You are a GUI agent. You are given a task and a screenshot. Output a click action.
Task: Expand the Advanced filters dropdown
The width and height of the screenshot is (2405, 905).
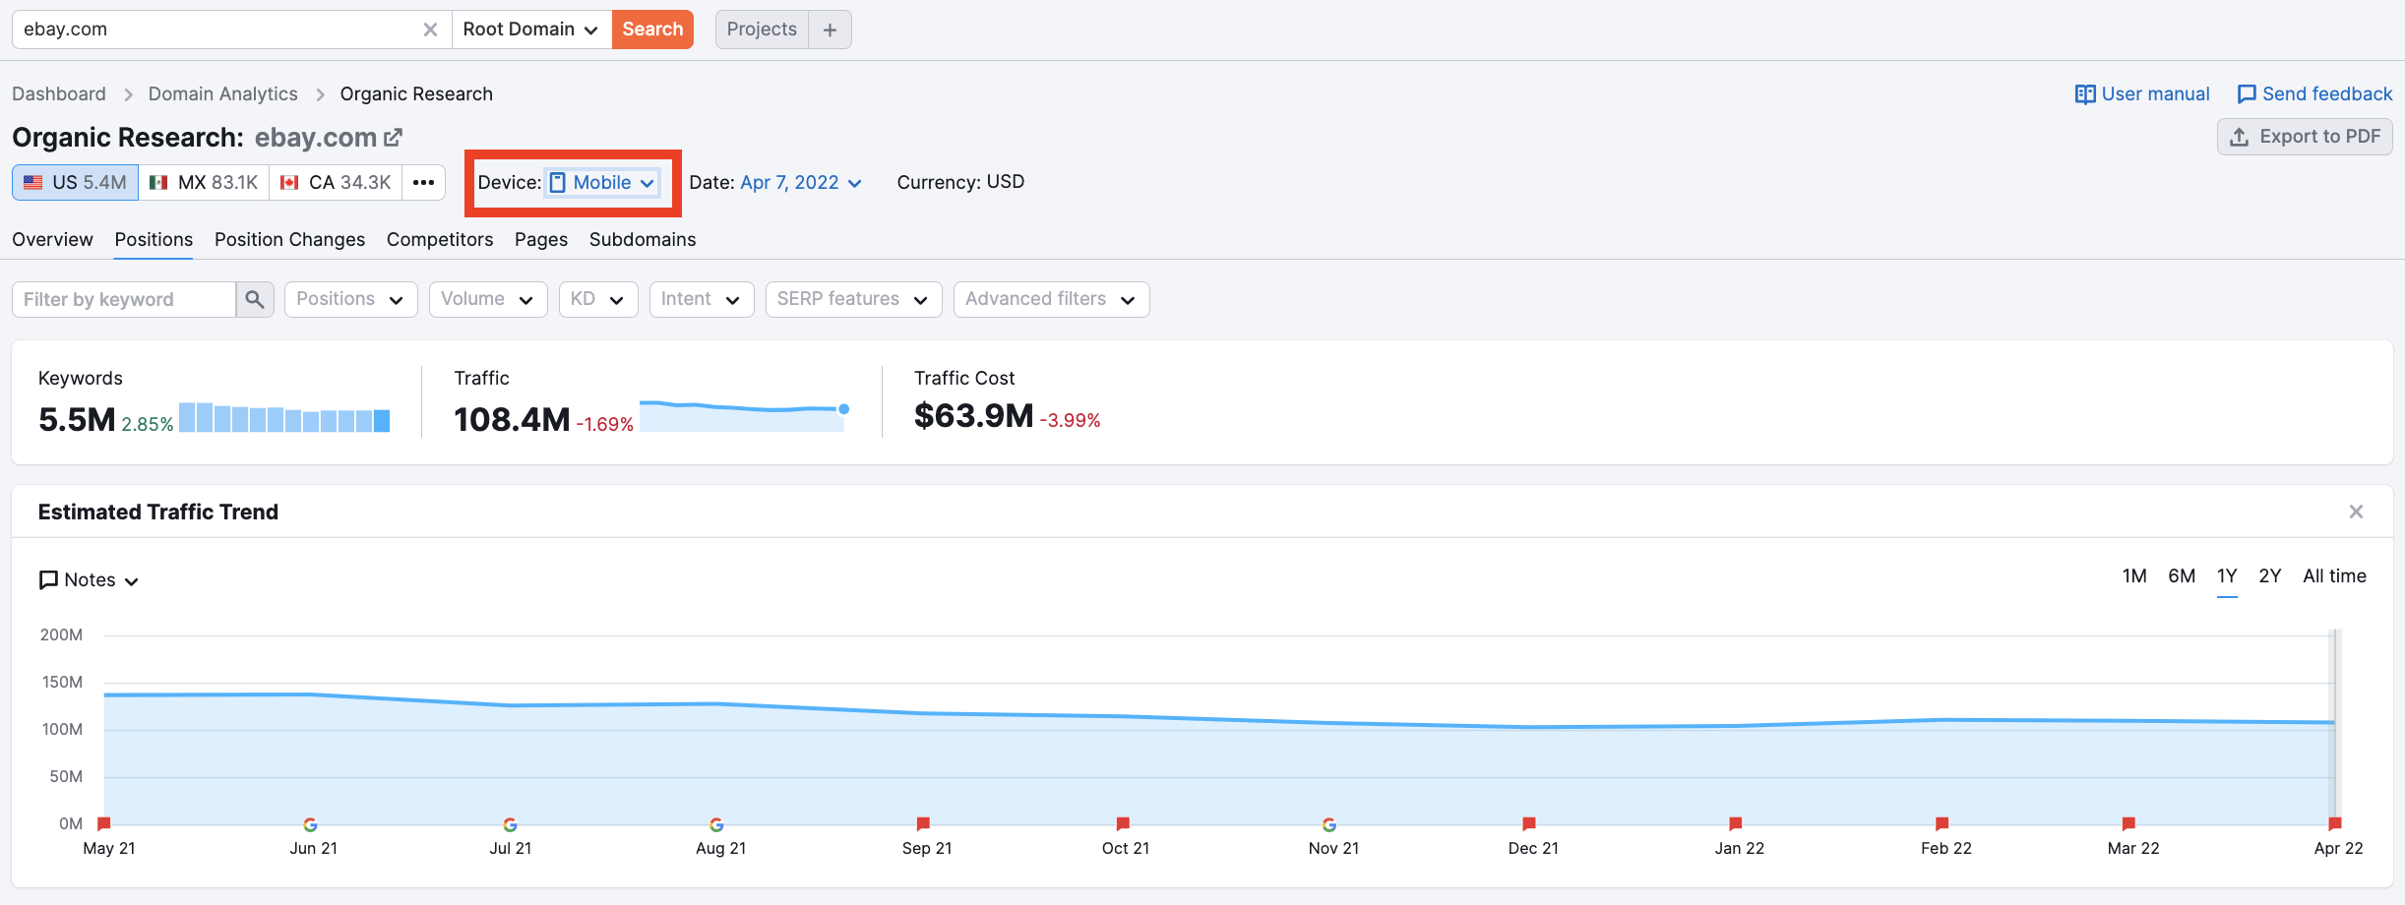pyautogui.click(x=1052, y=299)
